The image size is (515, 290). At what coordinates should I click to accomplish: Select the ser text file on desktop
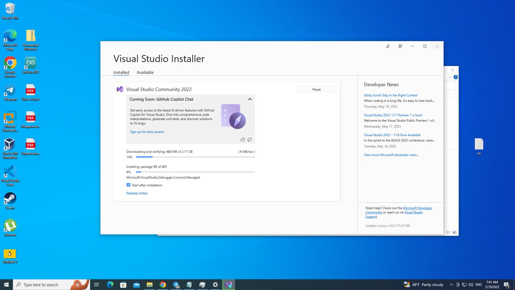(479, 147)
